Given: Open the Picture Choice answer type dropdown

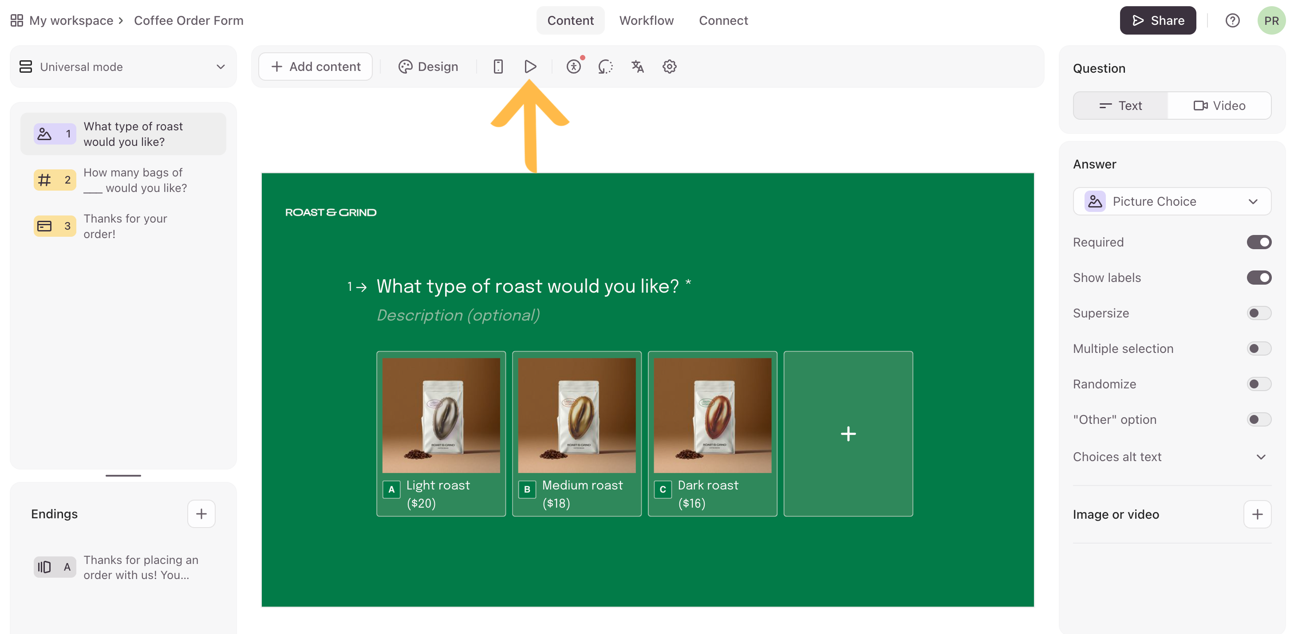Looking at the screenshot, I should 1172,201.
